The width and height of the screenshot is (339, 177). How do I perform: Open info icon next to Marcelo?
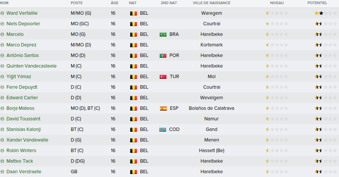pos(2,34)
